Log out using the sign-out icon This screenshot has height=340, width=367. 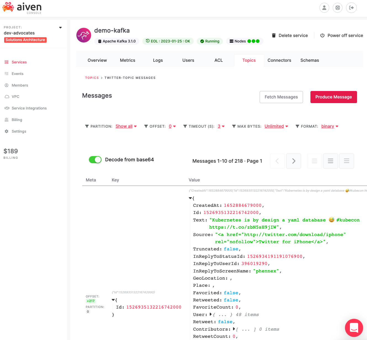(x=351, y=8)
